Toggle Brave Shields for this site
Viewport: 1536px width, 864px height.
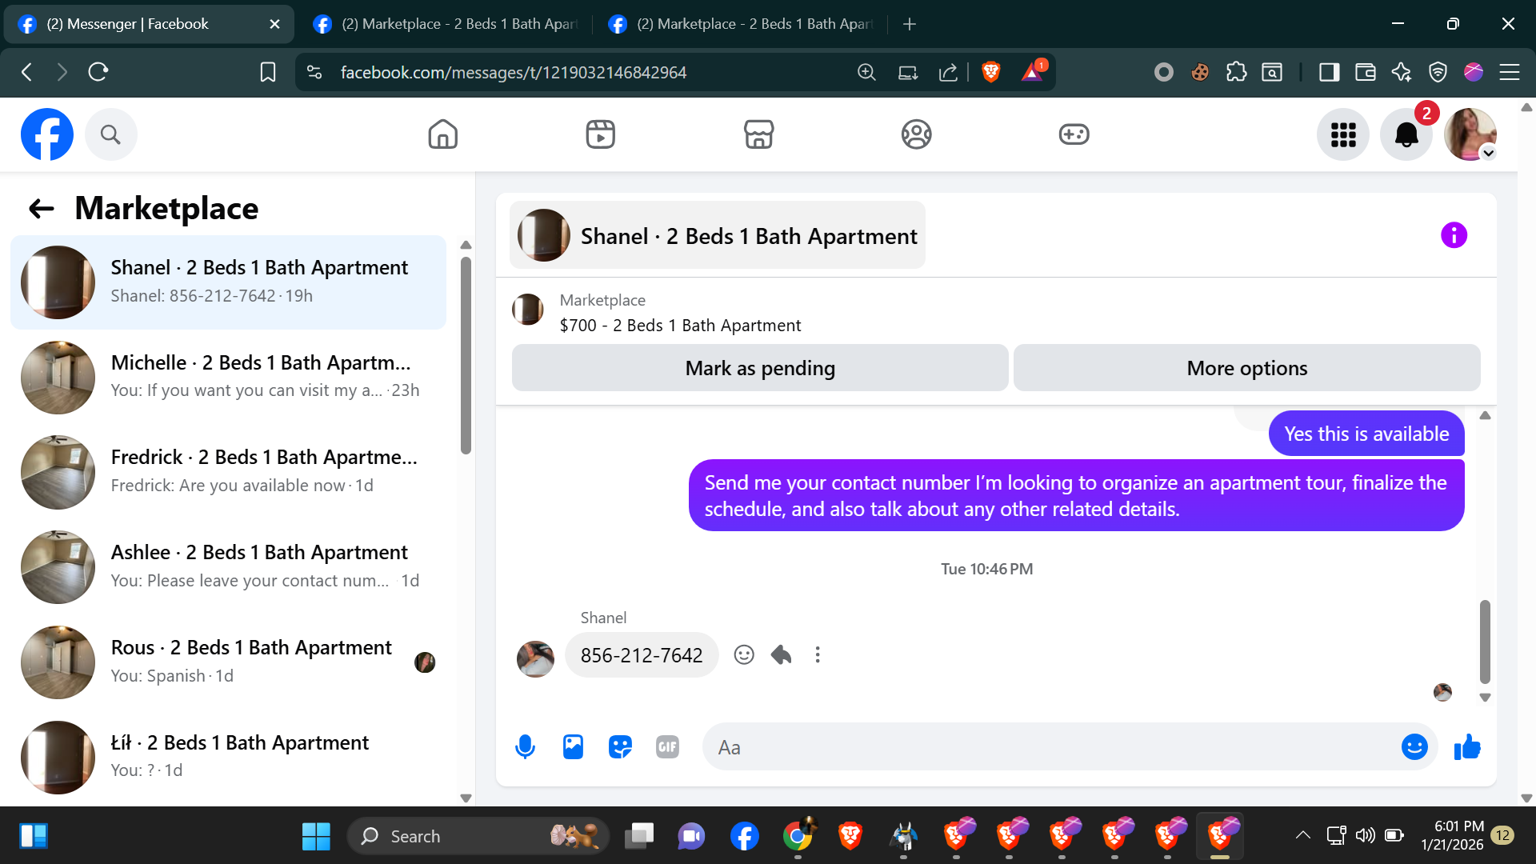point(990,72)
